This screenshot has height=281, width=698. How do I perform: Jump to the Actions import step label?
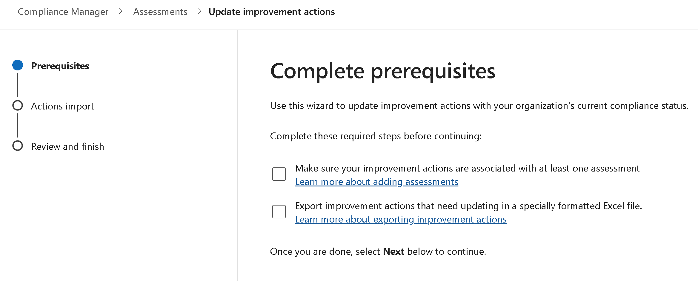62,106
